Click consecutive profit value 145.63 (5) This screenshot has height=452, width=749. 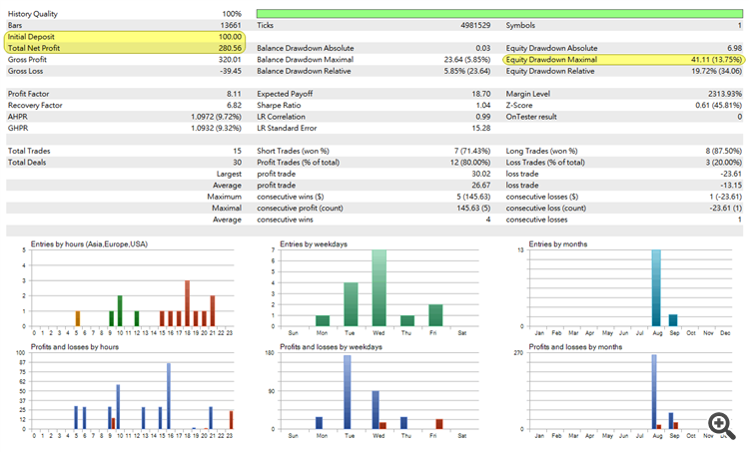473,209
